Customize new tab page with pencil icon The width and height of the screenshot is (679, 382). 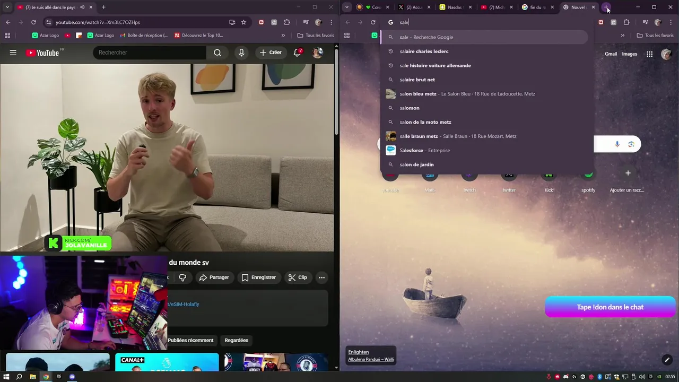667,360
